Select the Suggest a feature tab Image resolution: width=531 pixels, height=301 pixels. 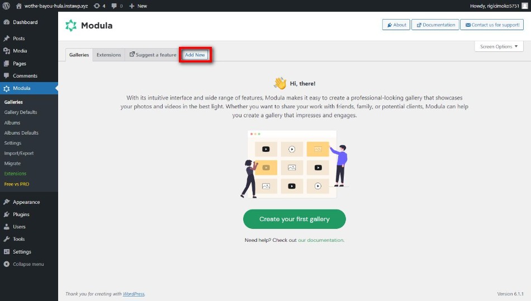153,55
